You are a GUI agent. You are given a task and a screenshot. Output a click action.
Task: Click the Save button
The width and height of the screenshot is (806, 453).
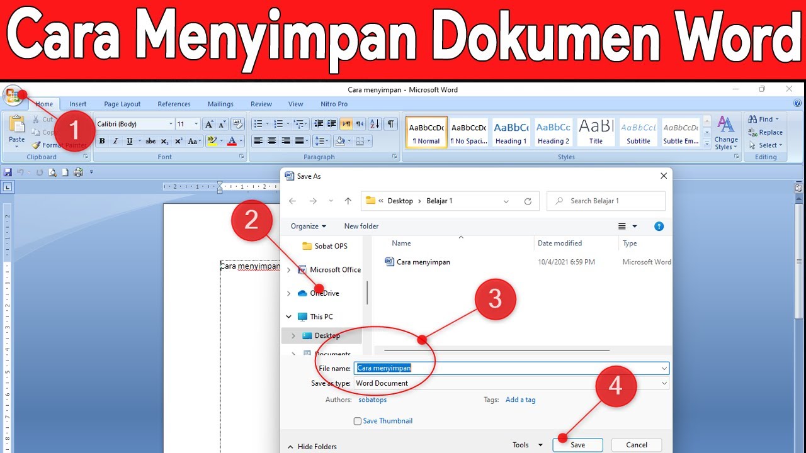(578, 445)
